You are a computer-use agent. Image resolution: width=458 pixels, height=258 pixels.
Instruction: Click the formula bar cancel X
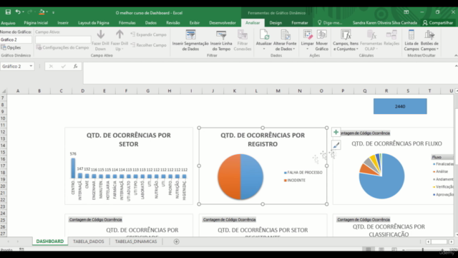point(51,67)
